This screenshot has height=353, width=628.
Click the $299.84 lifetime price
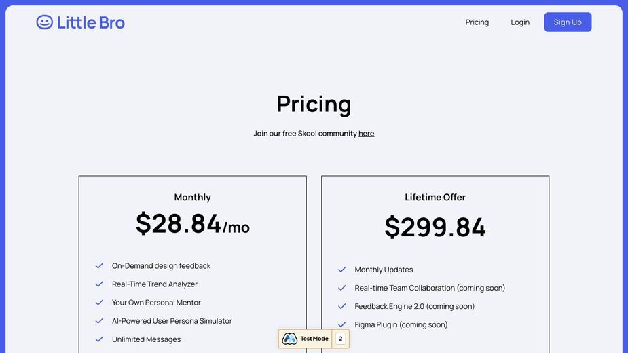435,227
